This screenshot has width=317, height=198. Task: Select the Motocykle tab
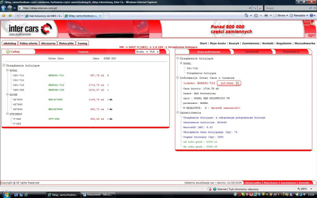click(66, 43)
